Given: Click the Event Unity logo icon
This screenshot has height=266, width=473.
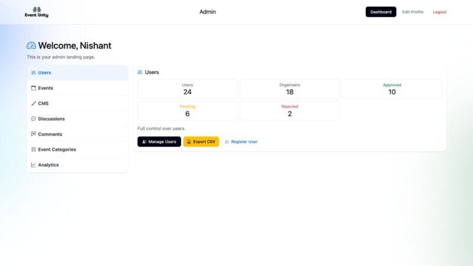Looking at the screenshot, I should [37, 10].
